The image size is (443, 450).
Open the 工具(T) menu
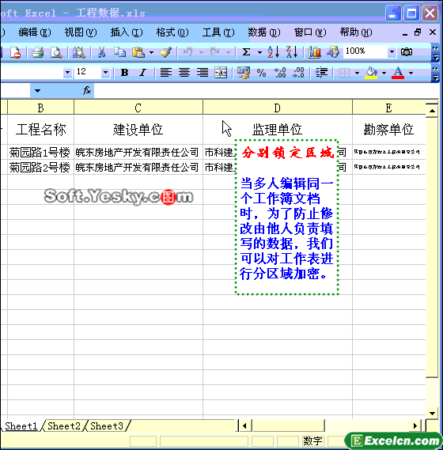218,32
